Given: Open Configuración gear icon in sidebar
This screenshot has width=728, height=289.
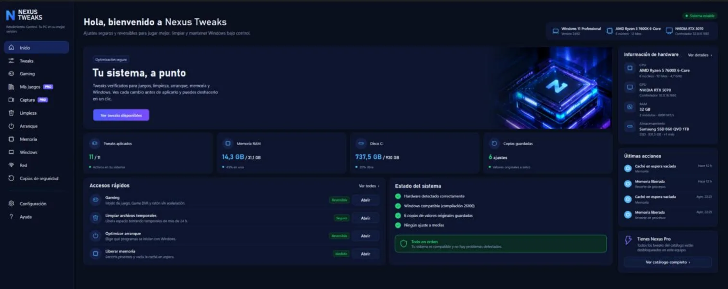Looking at the screenshot, I should (x=11, y=204).
